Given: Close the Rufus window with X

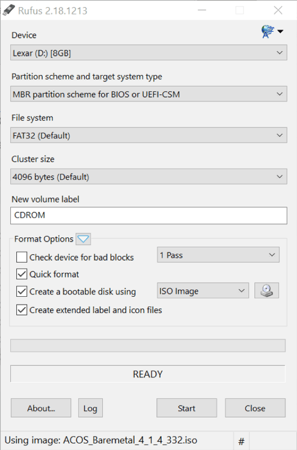Looking at the screenshot, I should [278, 10].
